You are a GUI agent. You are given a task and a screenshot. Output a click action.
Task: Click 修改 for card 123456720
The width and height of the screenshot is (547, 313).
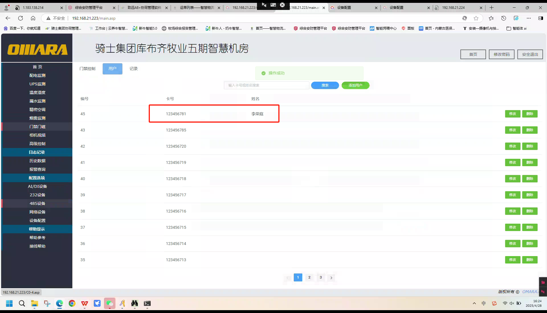513,146
